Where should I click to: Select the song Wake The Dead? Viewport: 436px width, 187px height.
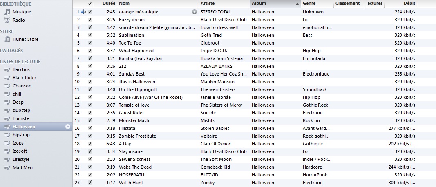pos(134,167)
